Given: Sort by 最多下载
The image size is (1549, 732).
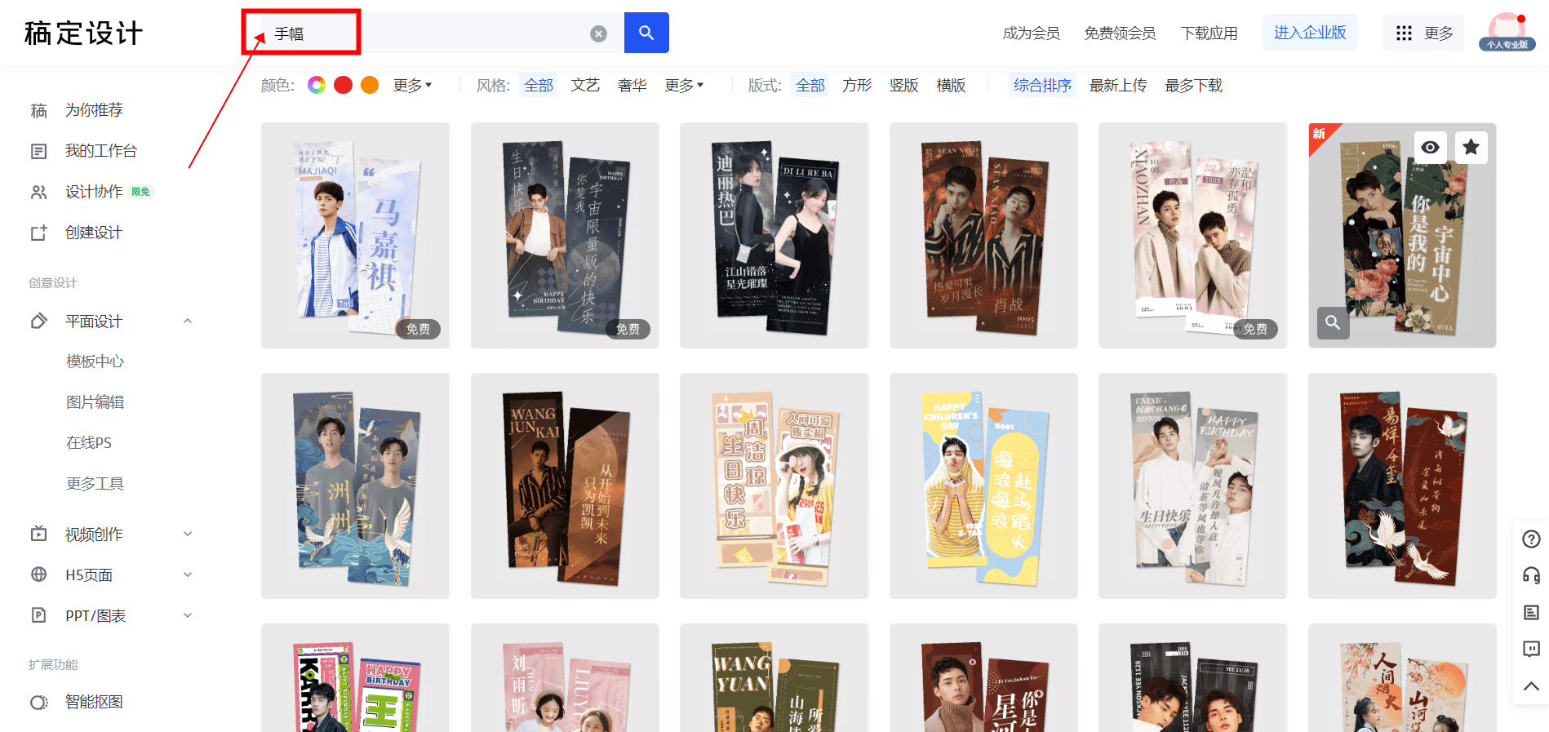Looking at the screenshot, I should 1193,86.
